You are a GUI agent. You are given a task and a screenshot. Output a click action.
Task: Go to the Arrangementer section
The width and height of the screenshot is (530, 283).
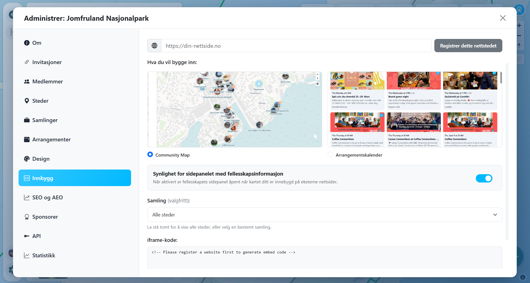tap(75, 139)
